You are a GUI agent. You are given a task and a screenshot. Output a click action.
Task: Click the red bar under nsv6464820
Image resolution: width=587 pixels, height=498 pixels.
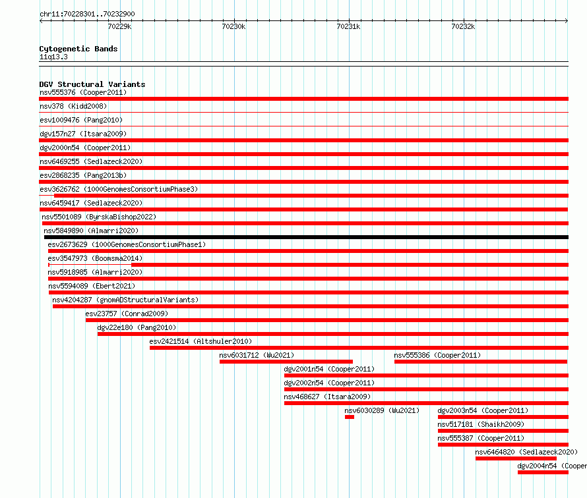(516, 458)
